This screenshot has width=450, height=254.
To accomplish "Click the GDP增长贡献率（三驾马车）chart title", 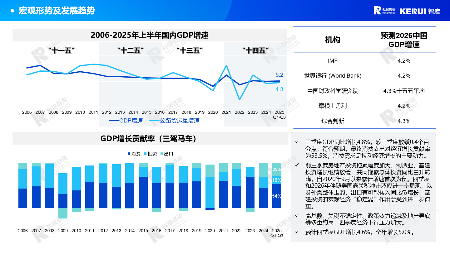I will (150, 139).
